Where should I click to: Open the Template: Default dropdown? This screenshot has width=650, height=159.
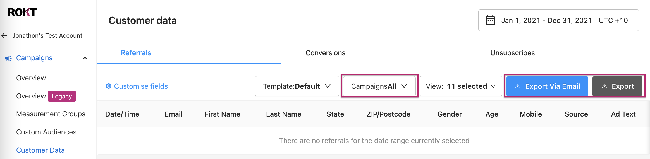(297, 86)
